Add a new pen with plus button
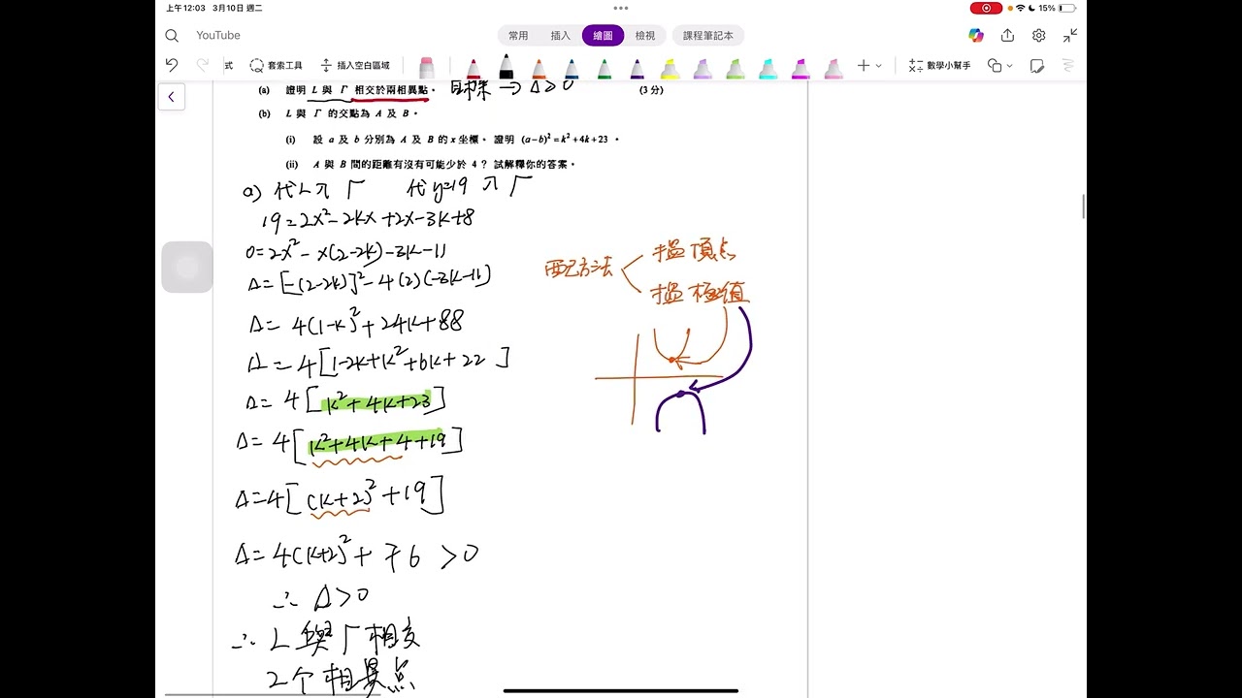This screenshot has width=1242, height=698. [x=864, y=66]
